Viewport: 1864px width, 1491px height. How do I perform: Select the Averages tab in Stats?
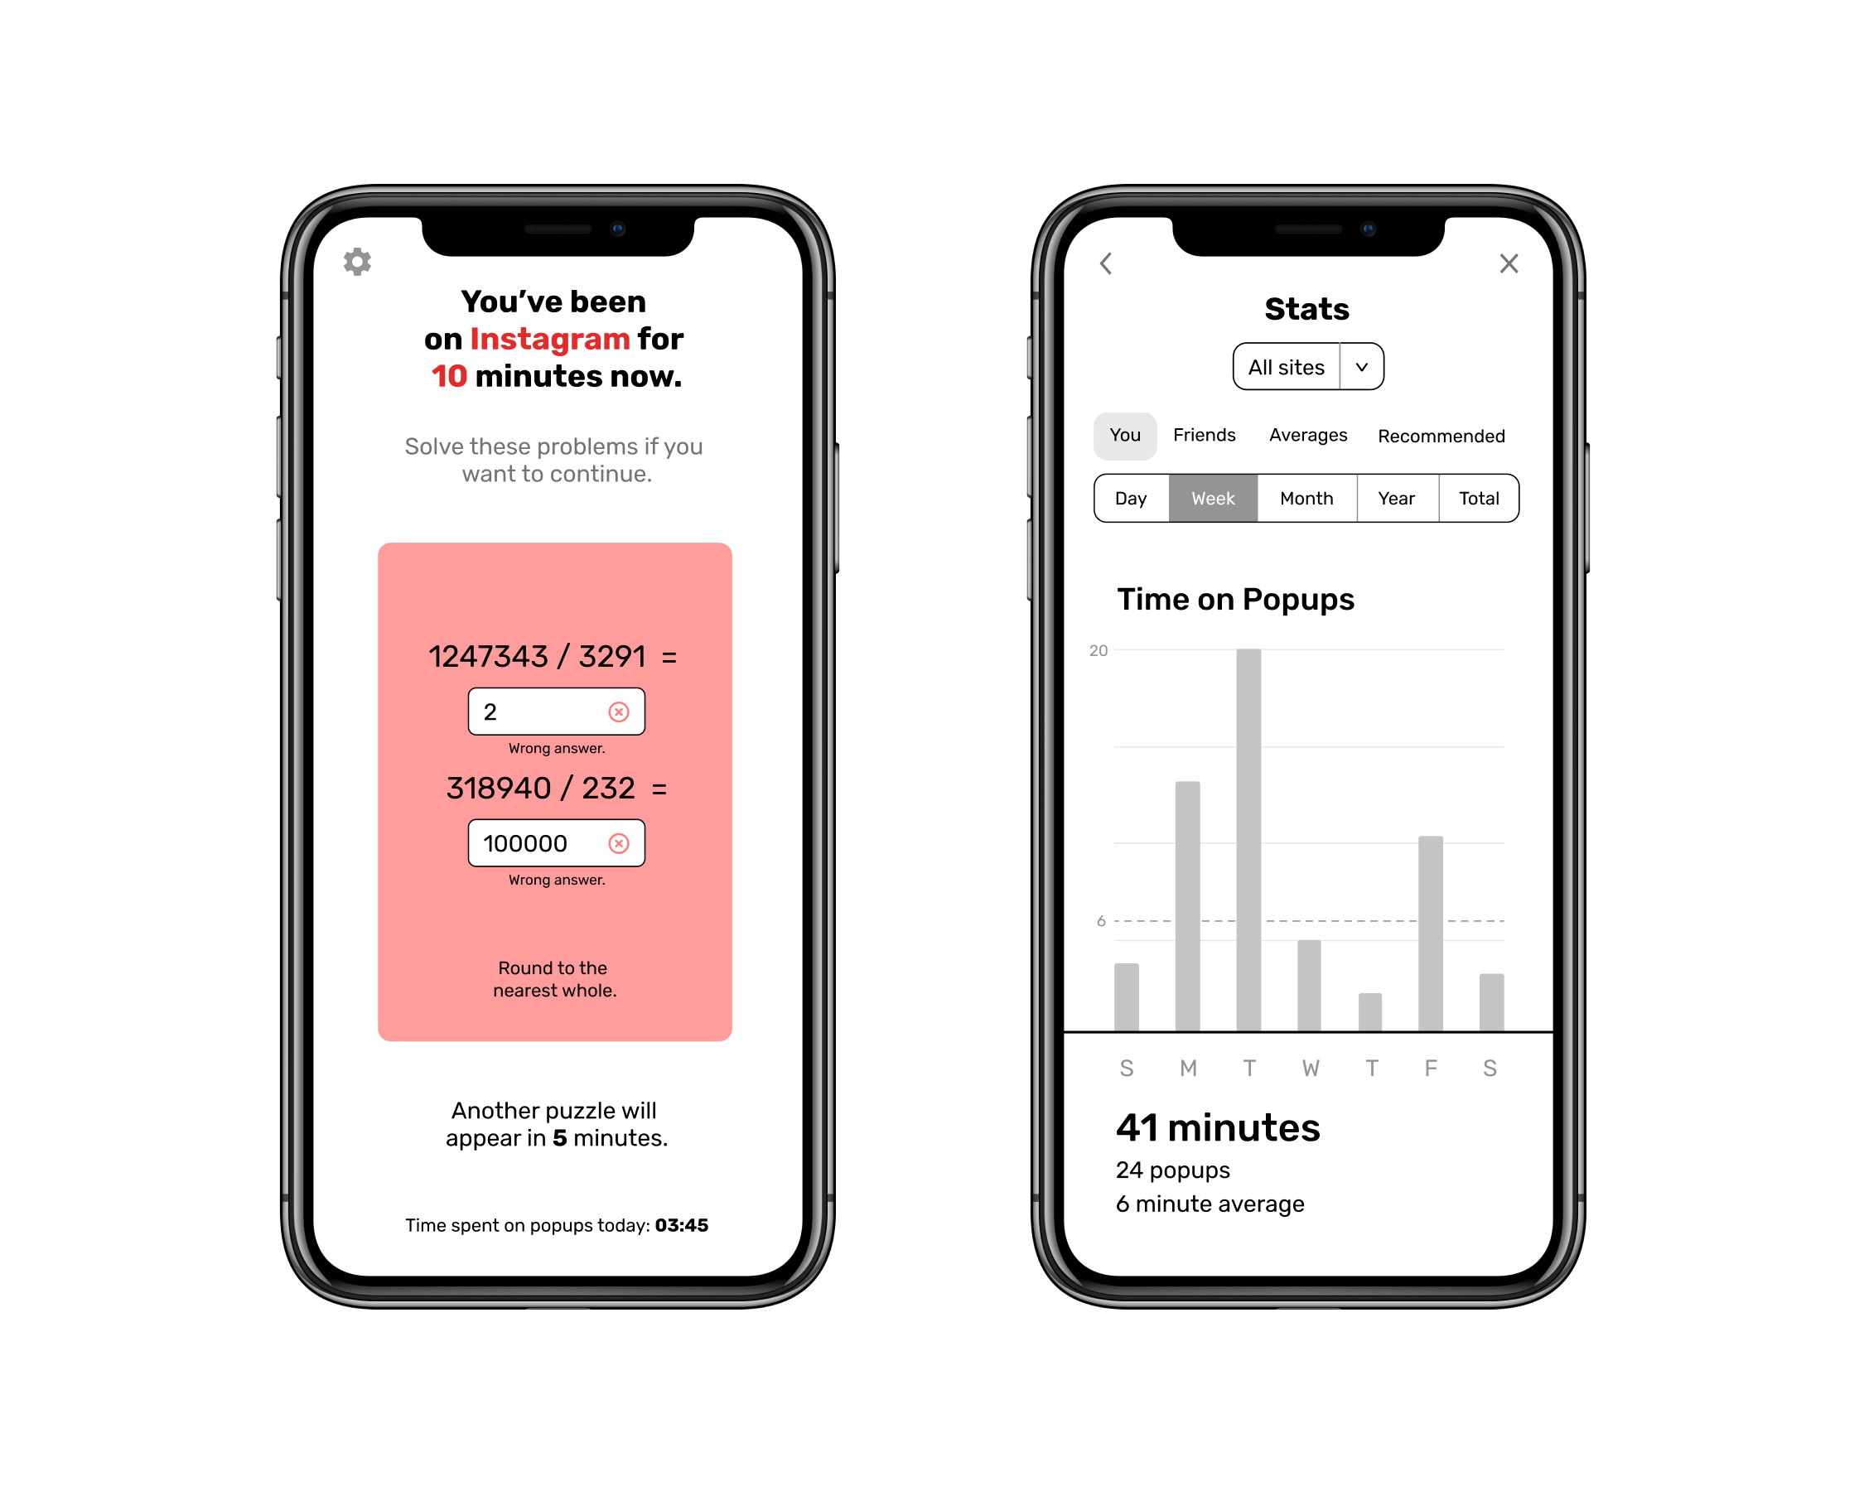pos(1306,435)
